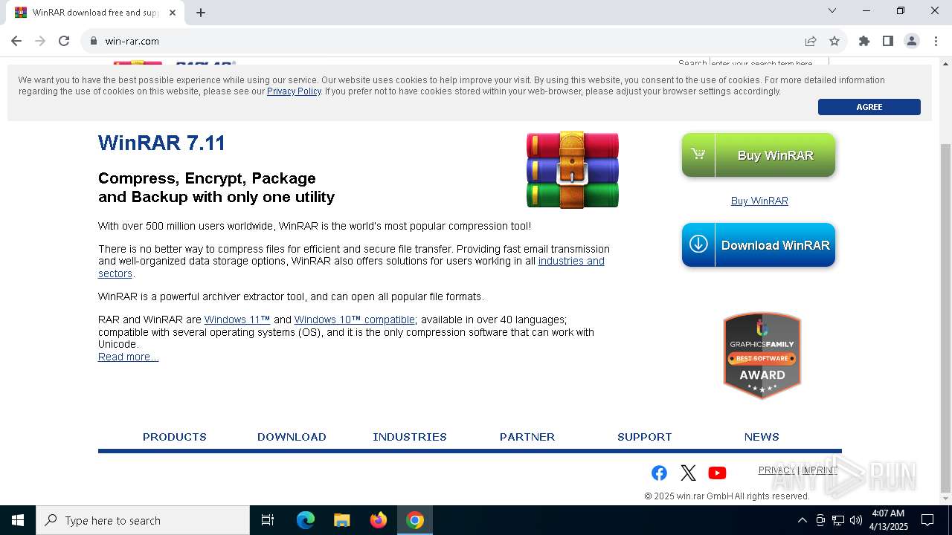
Task: Click the volume speaker tray icon
Action: [856, 520]
